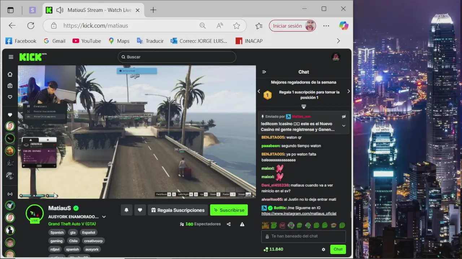The width and height of the screenshot is (462, 259).
Task: Open the Grand Theft Auto V (GTA) category link
Action: [x=72, y=224]
